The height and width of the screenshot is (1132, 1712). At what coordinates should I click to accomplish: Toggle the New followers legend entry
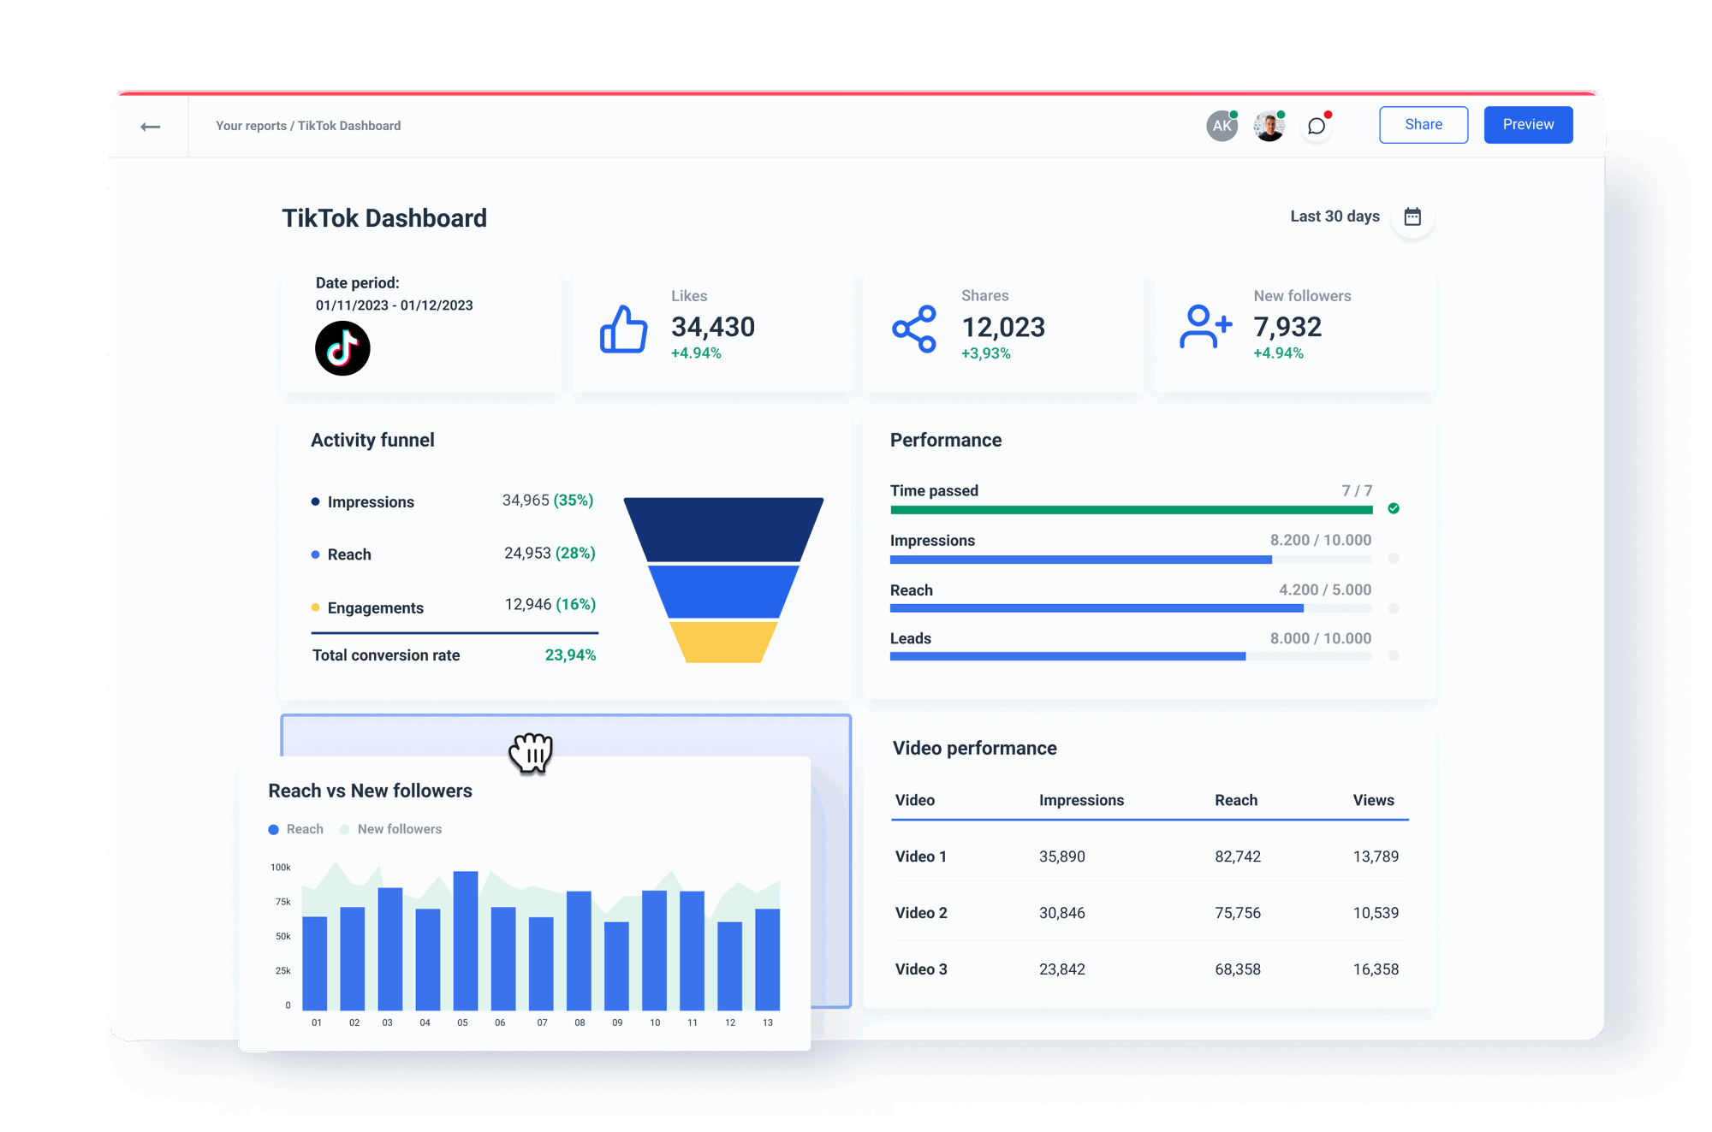click(x=390, y=828)
